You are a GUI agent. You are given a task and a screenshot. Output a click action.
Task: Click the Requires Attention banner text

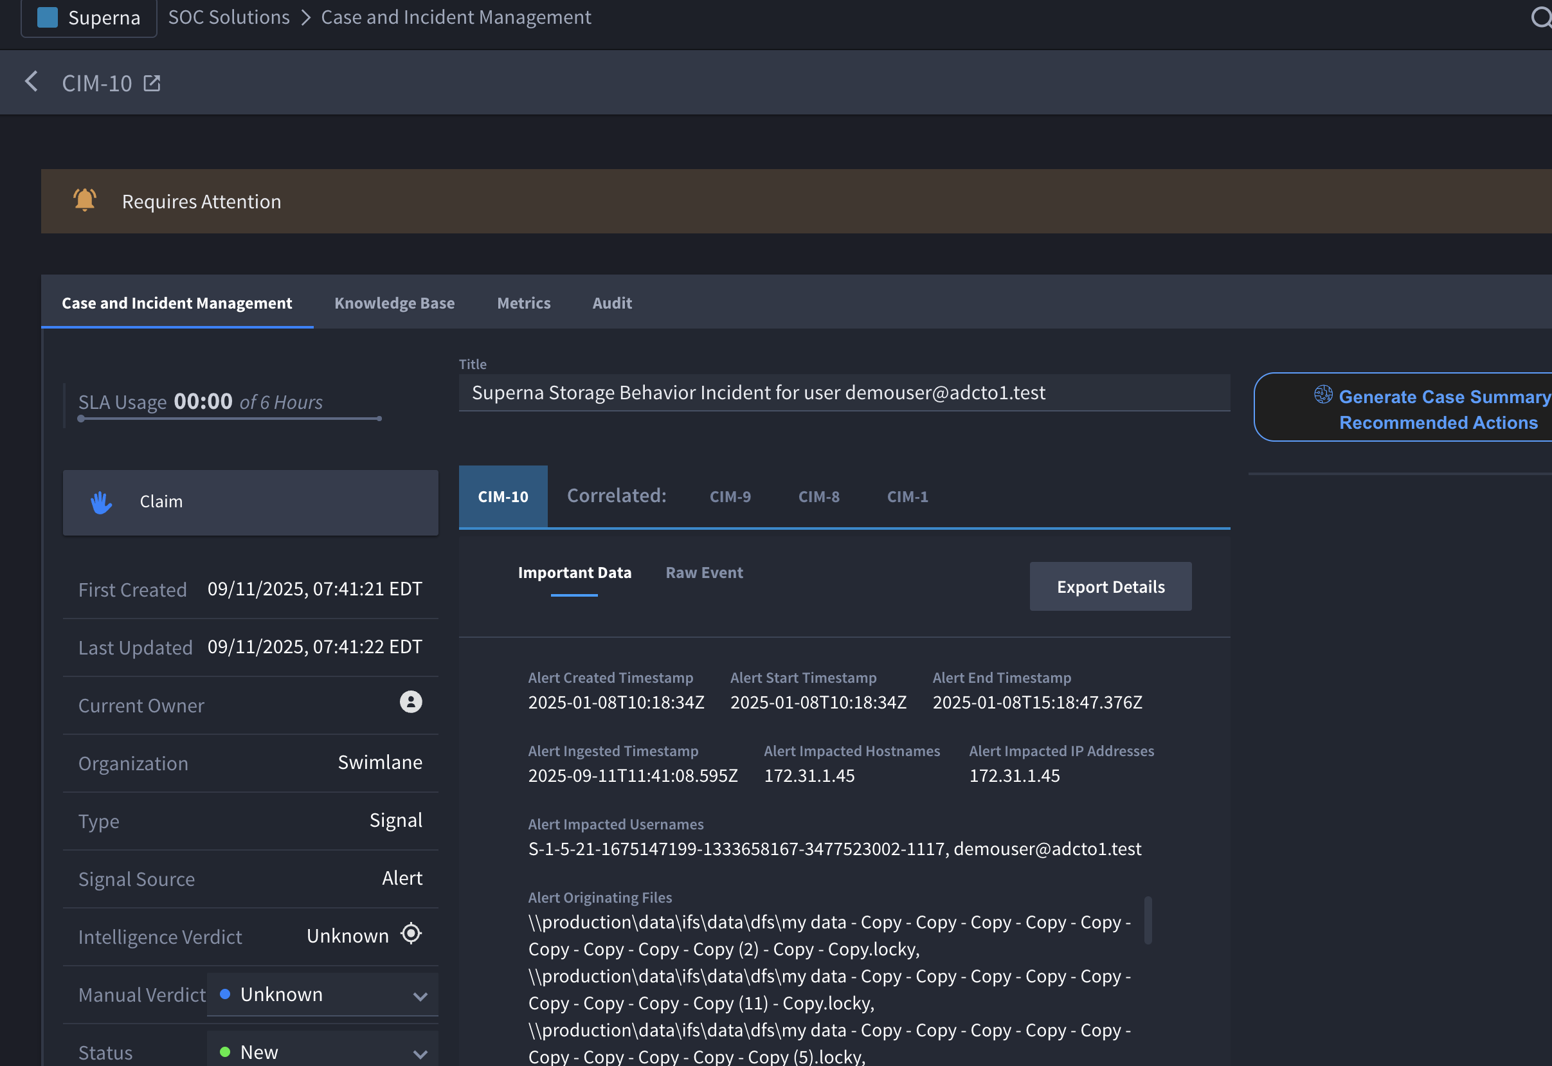201,201
